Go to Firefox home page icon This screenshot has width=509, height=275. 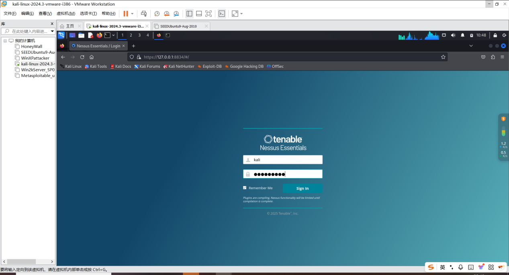tap(92, 57)
